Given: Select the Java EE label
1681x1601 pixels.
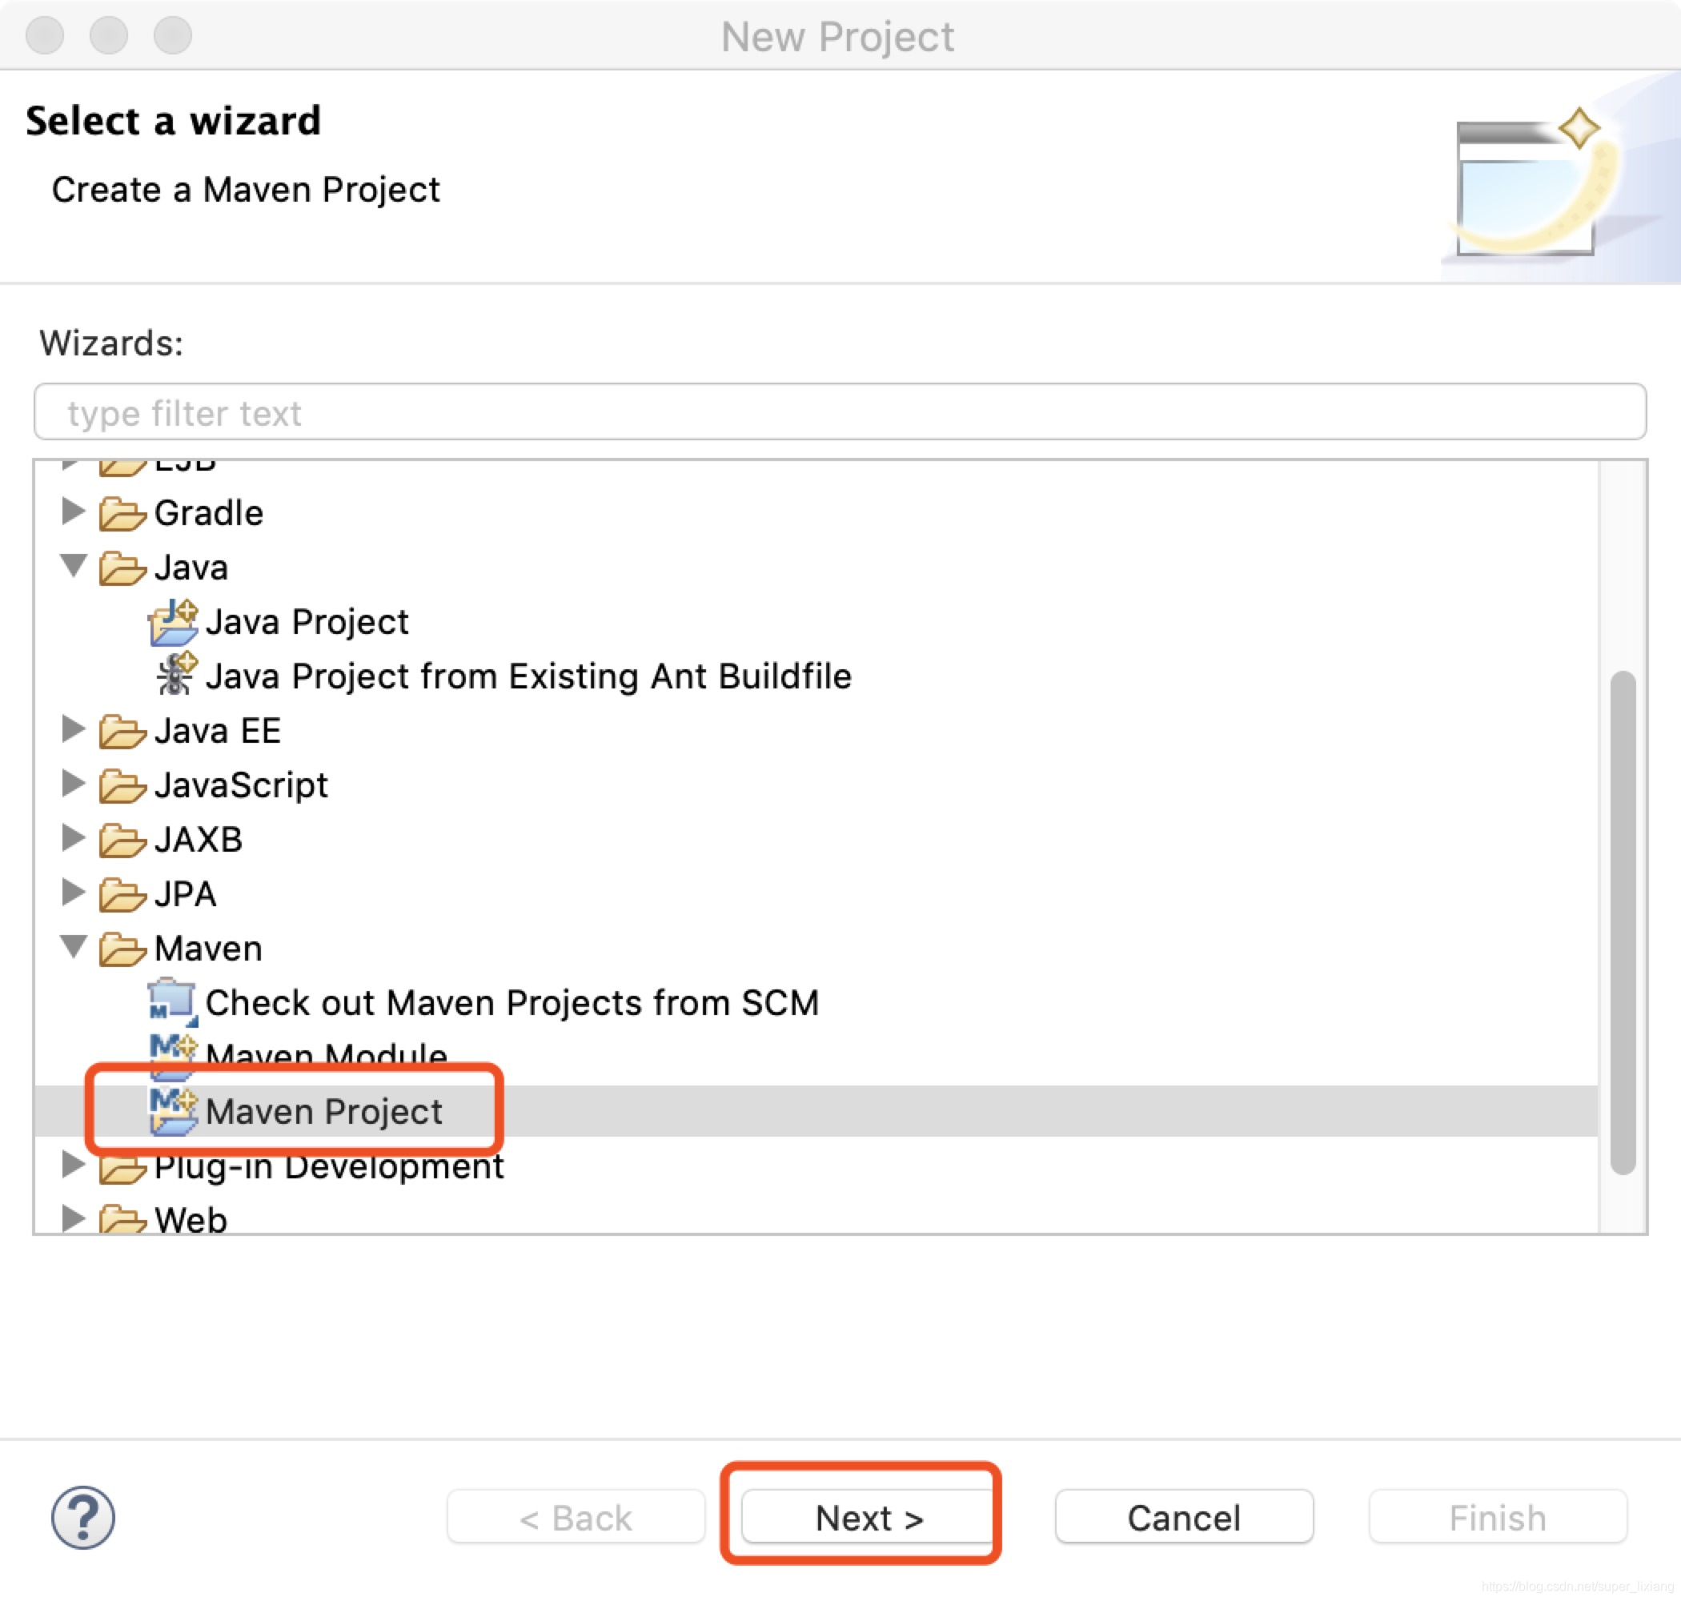Looking at the screenshot, I should point(218,732).
